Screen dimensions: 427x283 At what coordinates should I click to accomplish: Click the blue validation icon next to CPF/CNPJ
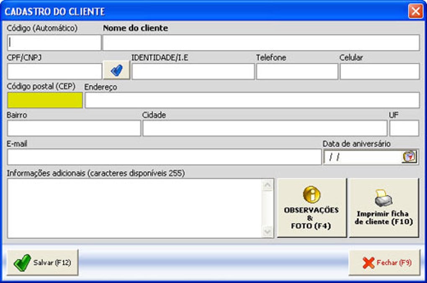point(116,70)
